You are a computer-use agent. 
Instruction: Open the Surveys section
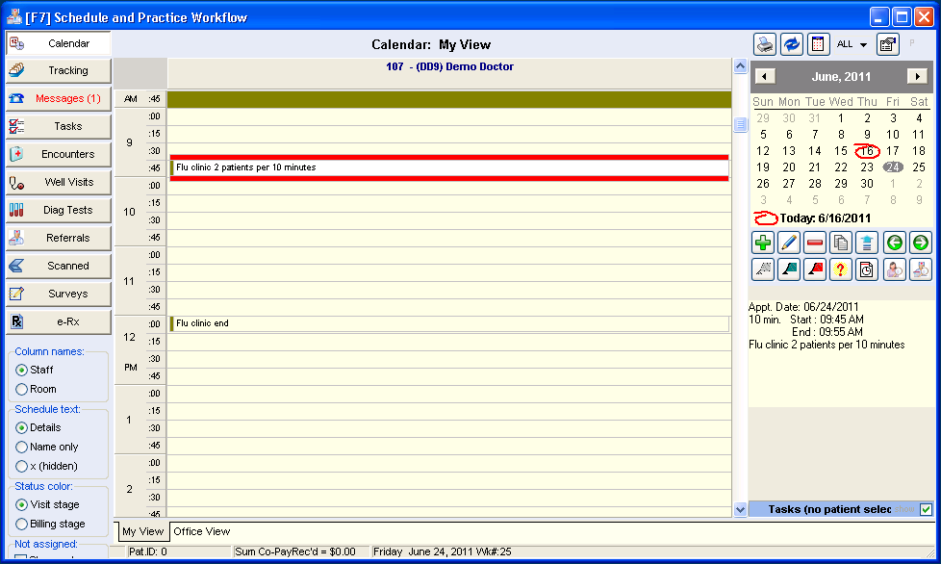[59, 294]
